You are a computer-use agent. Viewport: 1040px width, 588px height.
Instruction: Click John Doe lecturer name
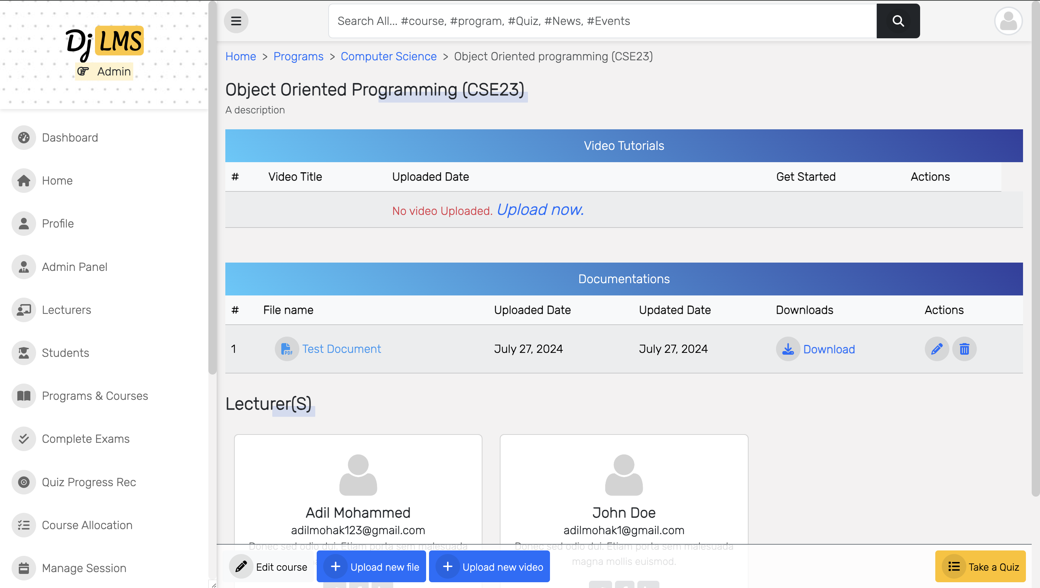pyautogui.click(x=624, y=513)
